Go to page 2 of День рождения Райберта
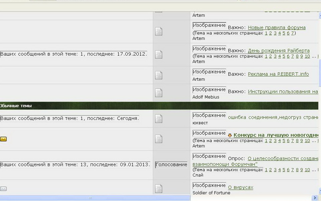Viewport: 321px width, 201px height. point(271,56)
